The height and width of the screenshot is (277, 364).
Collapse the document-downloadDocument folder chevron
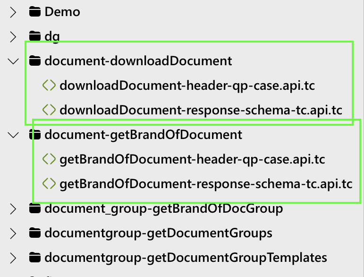(x=13, y=61)
